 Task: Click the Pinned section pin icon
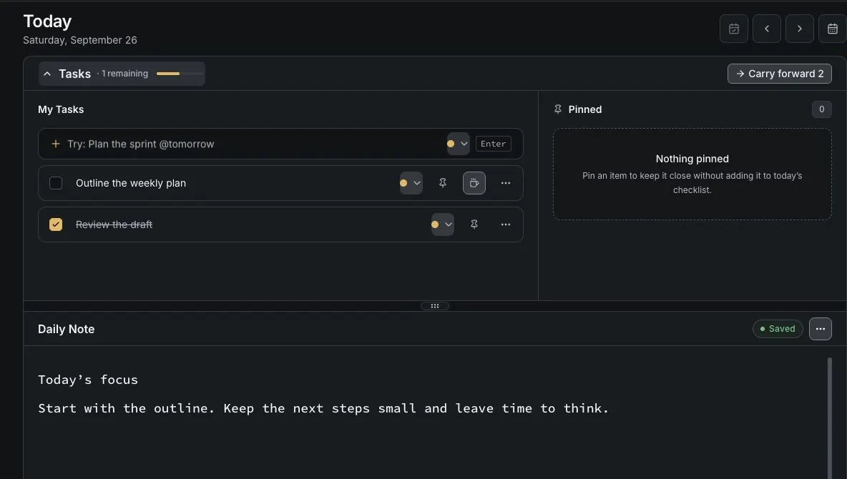[x=558, y=109]
